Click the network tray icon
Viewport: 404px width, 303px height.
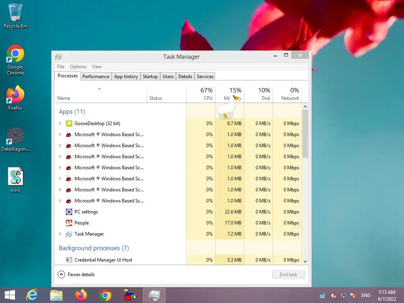tap(343, 295)
